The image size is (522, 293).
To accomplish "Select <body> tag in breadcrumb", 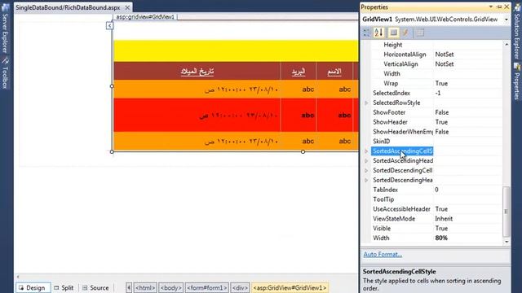I will point(171,287).
